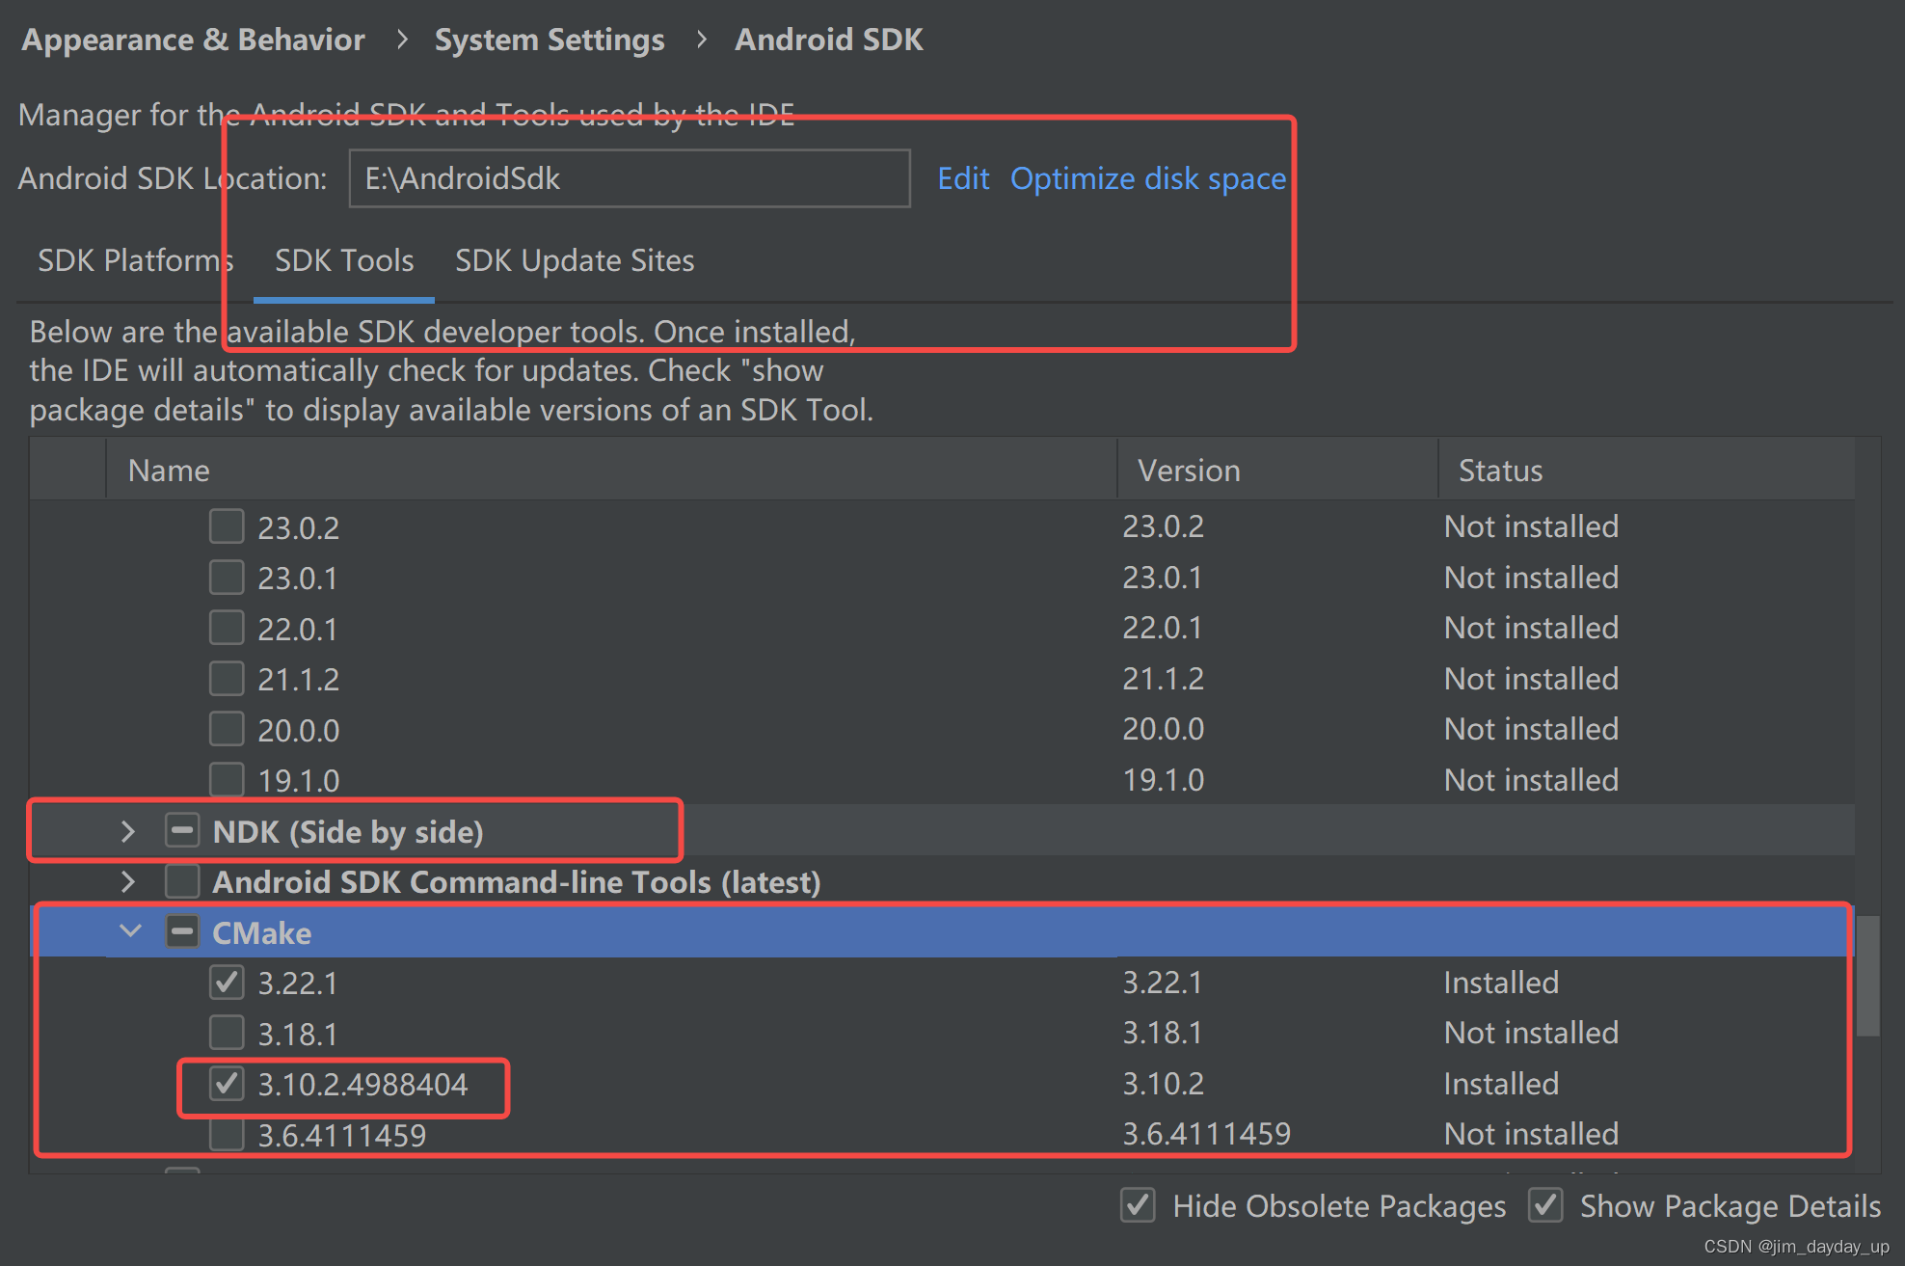The height and width of the screenshot is (1266, 1905).
Task: Collapse the CMake node
Action: (x=130, y=931)
